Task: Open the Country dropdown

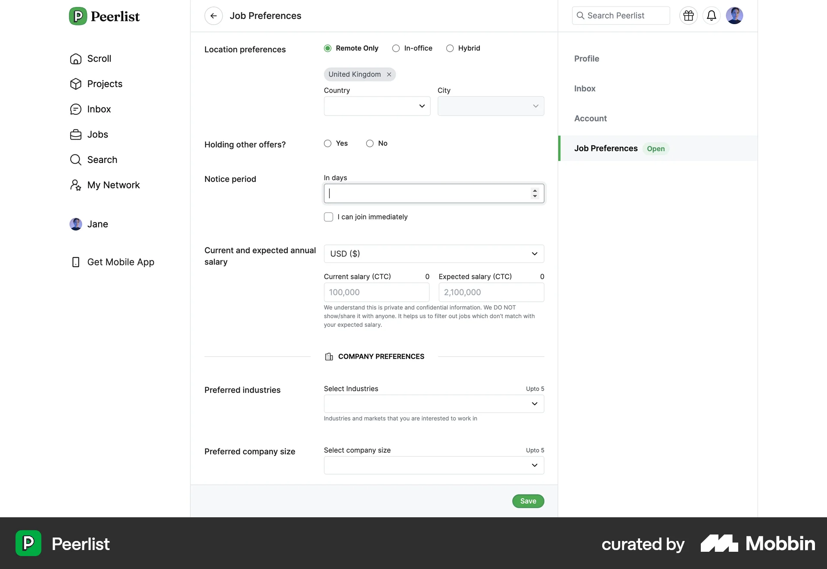Action: pyautogui.click(x=377, y=106)
